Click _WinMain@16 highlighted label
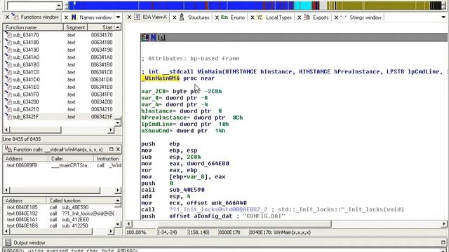This screenshot has height=252, width=449. [x=161, y=78]
